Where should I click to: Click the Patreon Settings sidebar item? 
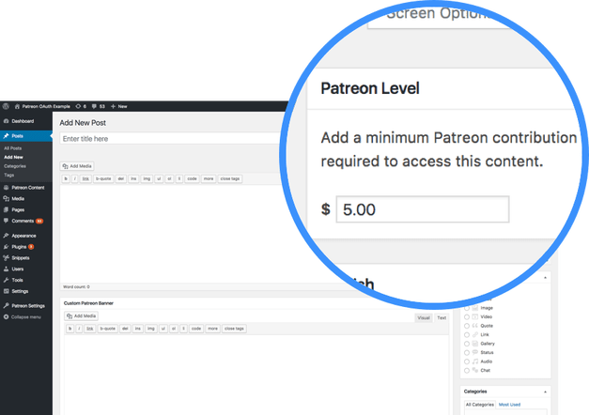28,305
